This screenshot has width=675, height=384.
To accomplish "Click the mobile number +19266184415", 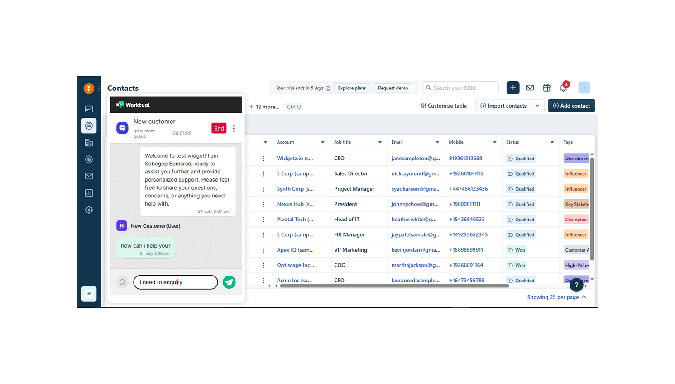I will (466, 174).
